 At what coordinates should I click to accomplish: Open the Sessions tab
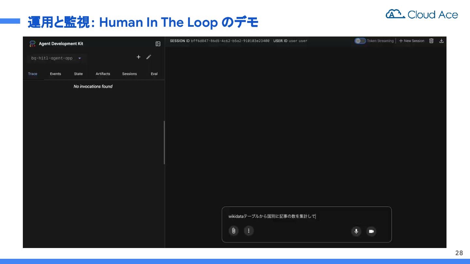click(129, 74)
